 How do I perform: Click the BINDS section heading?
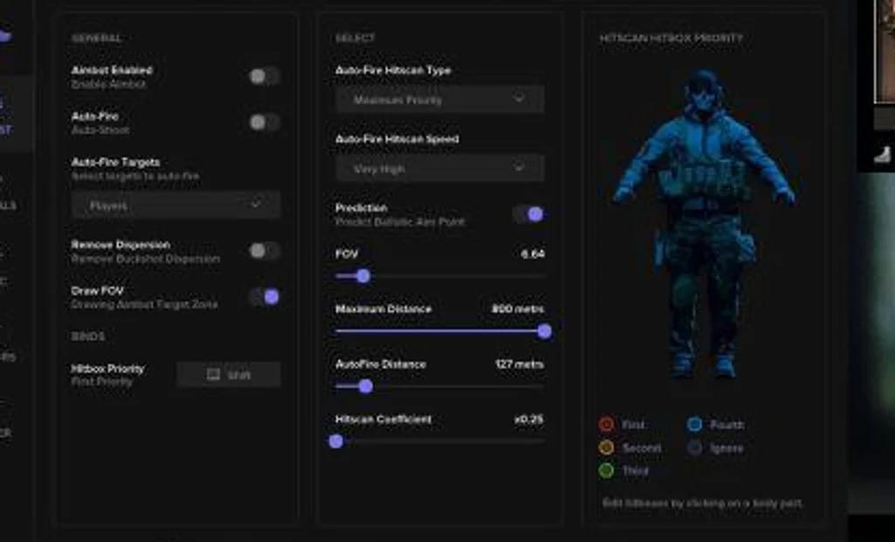pos(88,337)
